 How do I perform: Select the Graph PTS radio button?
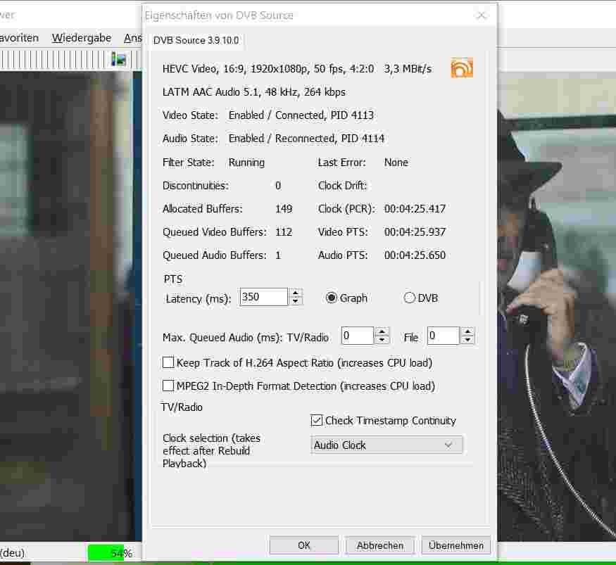[x=331, y=298]
